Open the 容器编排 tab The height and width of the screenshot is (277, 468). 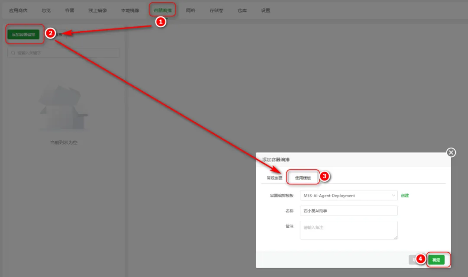click(x=162, y=10)
